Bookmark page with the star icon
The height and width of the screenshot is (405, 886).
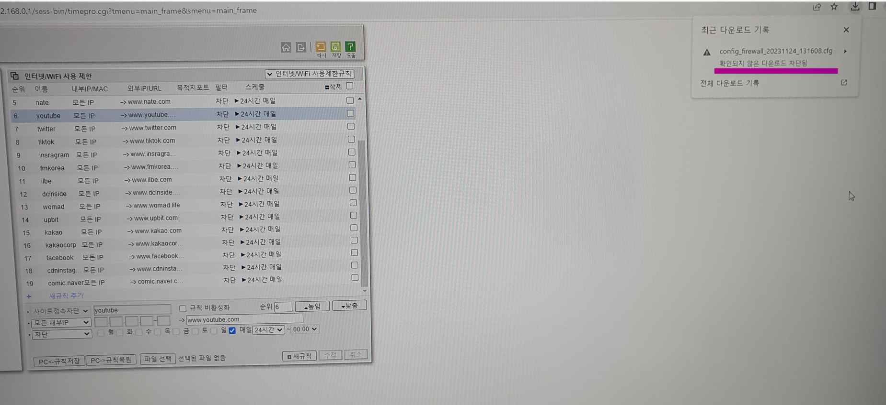(x=834, y=7)
